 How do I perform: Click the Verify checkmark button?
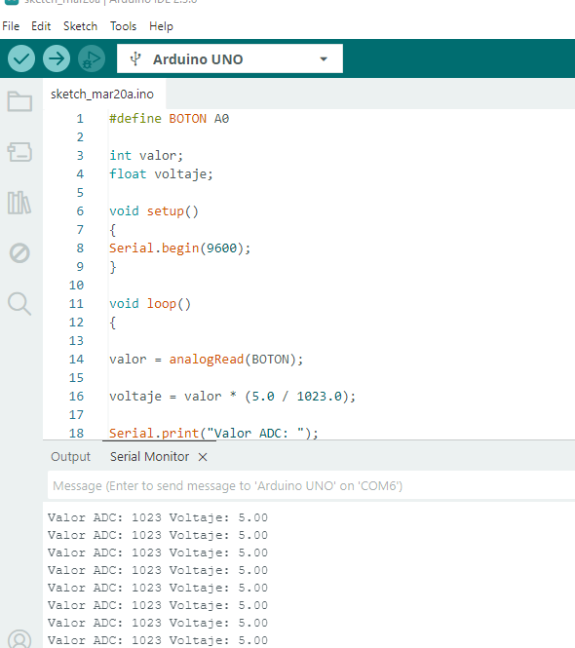click(21, 58)
